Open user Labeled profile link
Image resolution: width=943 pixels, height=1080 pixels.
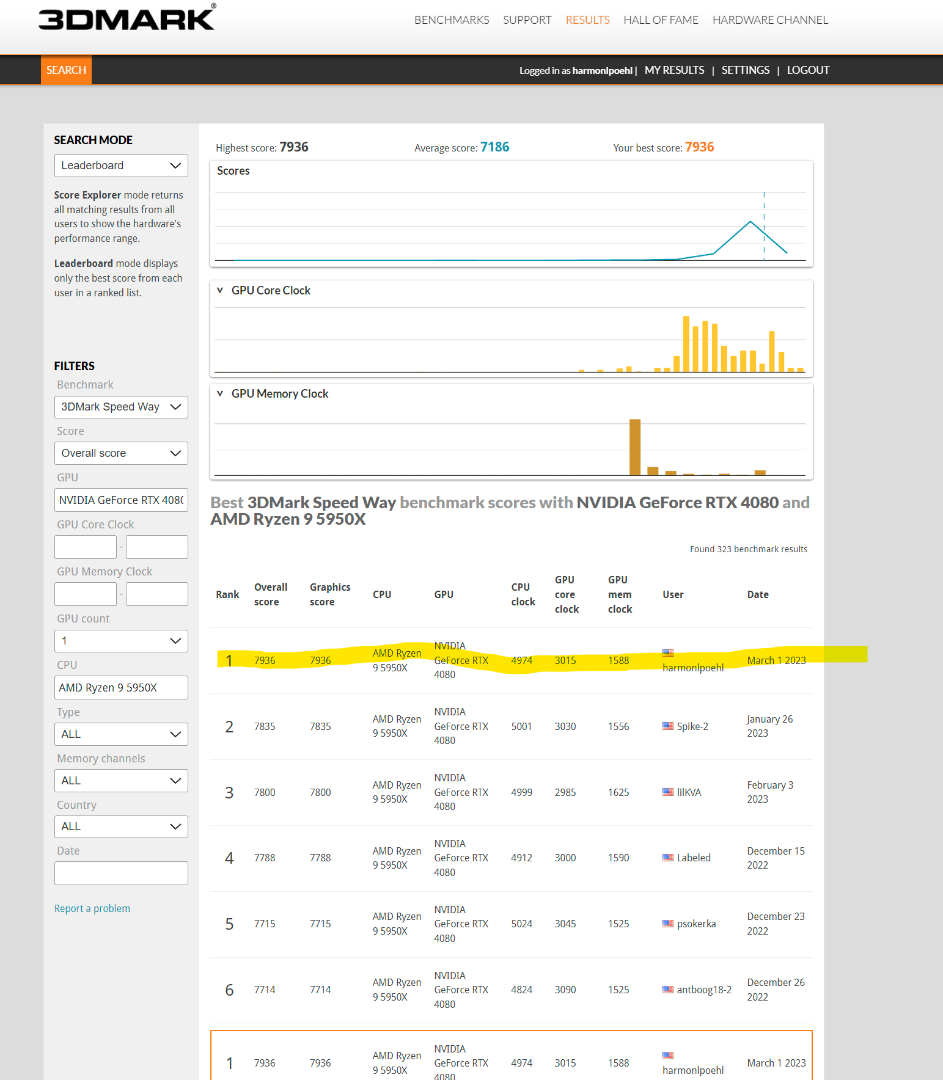(x=694, y=858)
